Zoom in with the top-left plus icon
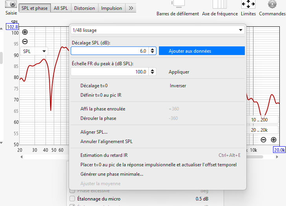This screenshot has height=206, width=286. [x=25, y=32]
